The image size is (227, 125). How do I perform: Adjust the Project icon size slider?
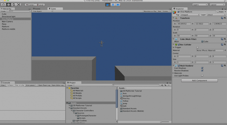point(165,122)
